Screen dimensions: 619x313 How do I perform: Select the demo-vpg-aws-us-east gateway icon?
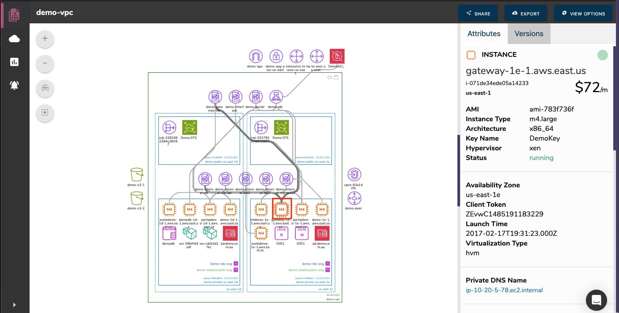[x=276, y=56]
